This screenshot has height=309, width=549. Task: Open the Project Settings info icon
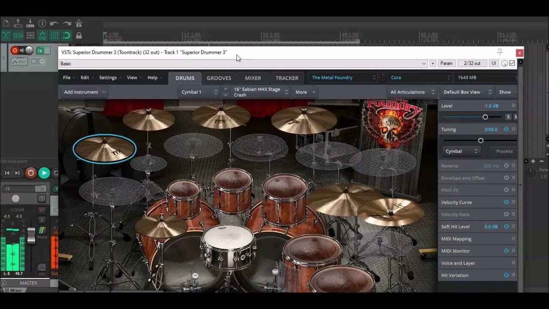click(42, 23)
